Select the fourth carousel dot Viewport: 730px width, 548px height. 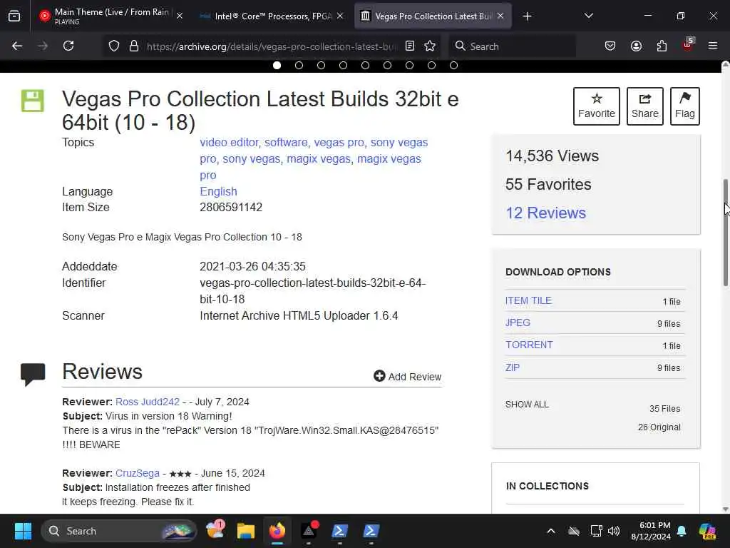(x=343, y=65)
